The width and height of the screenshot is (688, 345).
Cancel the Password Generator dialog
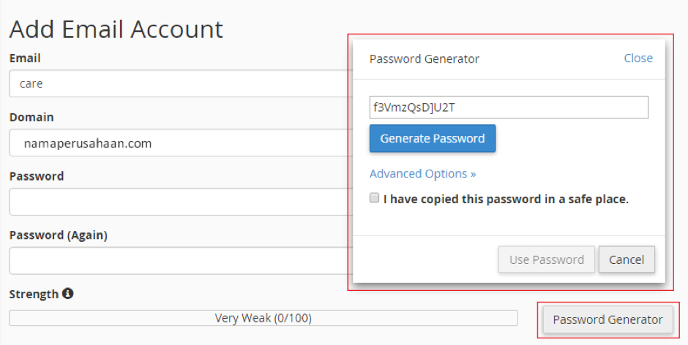click(627, 259)
